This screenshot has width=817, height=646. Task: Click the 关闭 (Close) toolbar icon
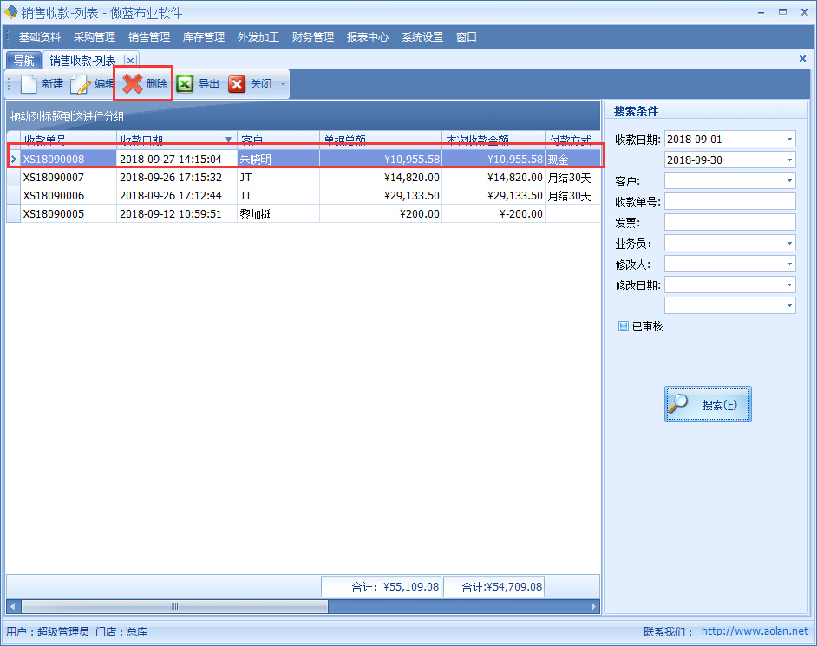[x=237, y=84]
